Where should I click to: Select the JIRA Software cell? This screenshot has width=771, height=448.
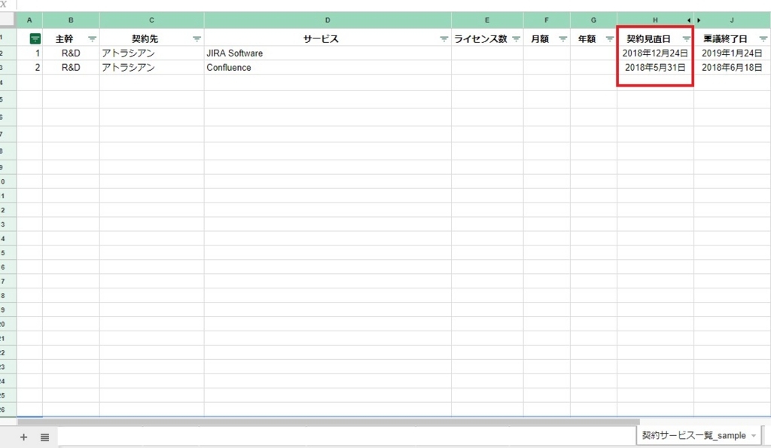pos(328,53)
